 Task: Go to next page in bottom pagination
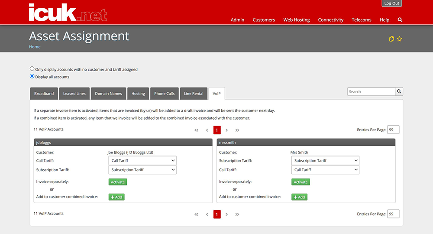(x=226, y=214)
